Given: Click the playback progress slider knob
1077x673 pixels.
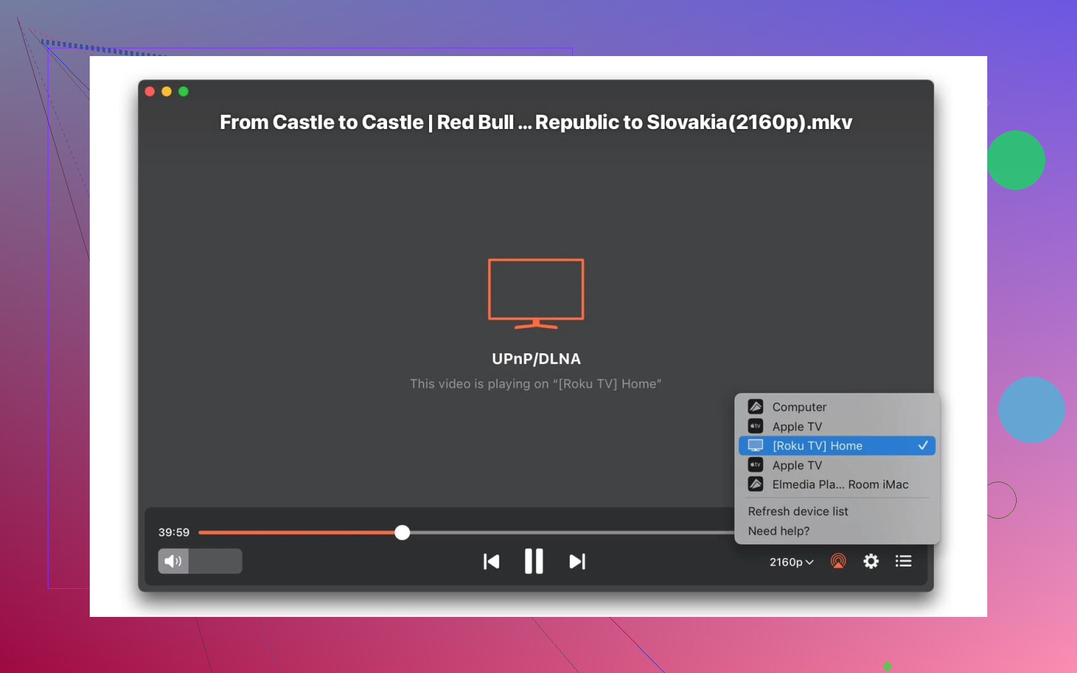Looking at the screenshot, I should (x=402, y=533).
